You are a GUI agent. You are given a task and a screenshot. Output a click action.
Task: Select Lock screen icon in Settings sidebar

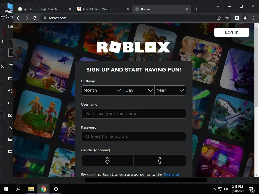10,103
